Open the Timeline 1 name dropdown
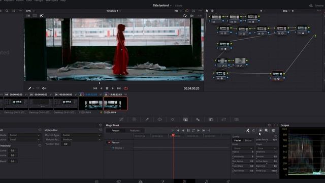325x183 pixels. tap(114, 11)
